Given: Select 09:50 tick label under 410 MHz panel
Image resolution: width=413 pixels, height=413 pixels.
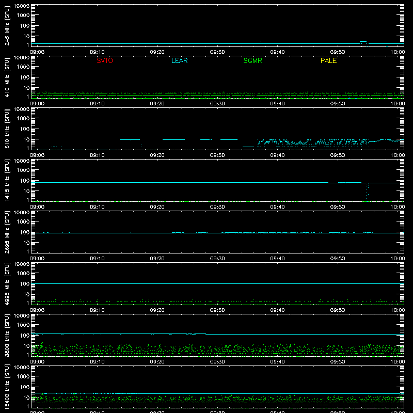Looking at the screenshot, I should tap(338, 104).
